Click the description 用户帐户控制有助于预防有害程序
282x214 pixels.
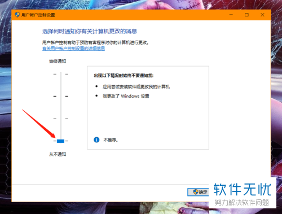(95, 42)
